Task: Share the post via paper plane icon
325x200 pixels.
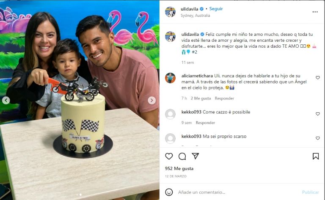Action: [196, 156]
